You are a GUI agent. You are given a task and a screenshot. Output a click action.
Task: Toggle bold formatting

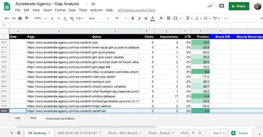133,18
